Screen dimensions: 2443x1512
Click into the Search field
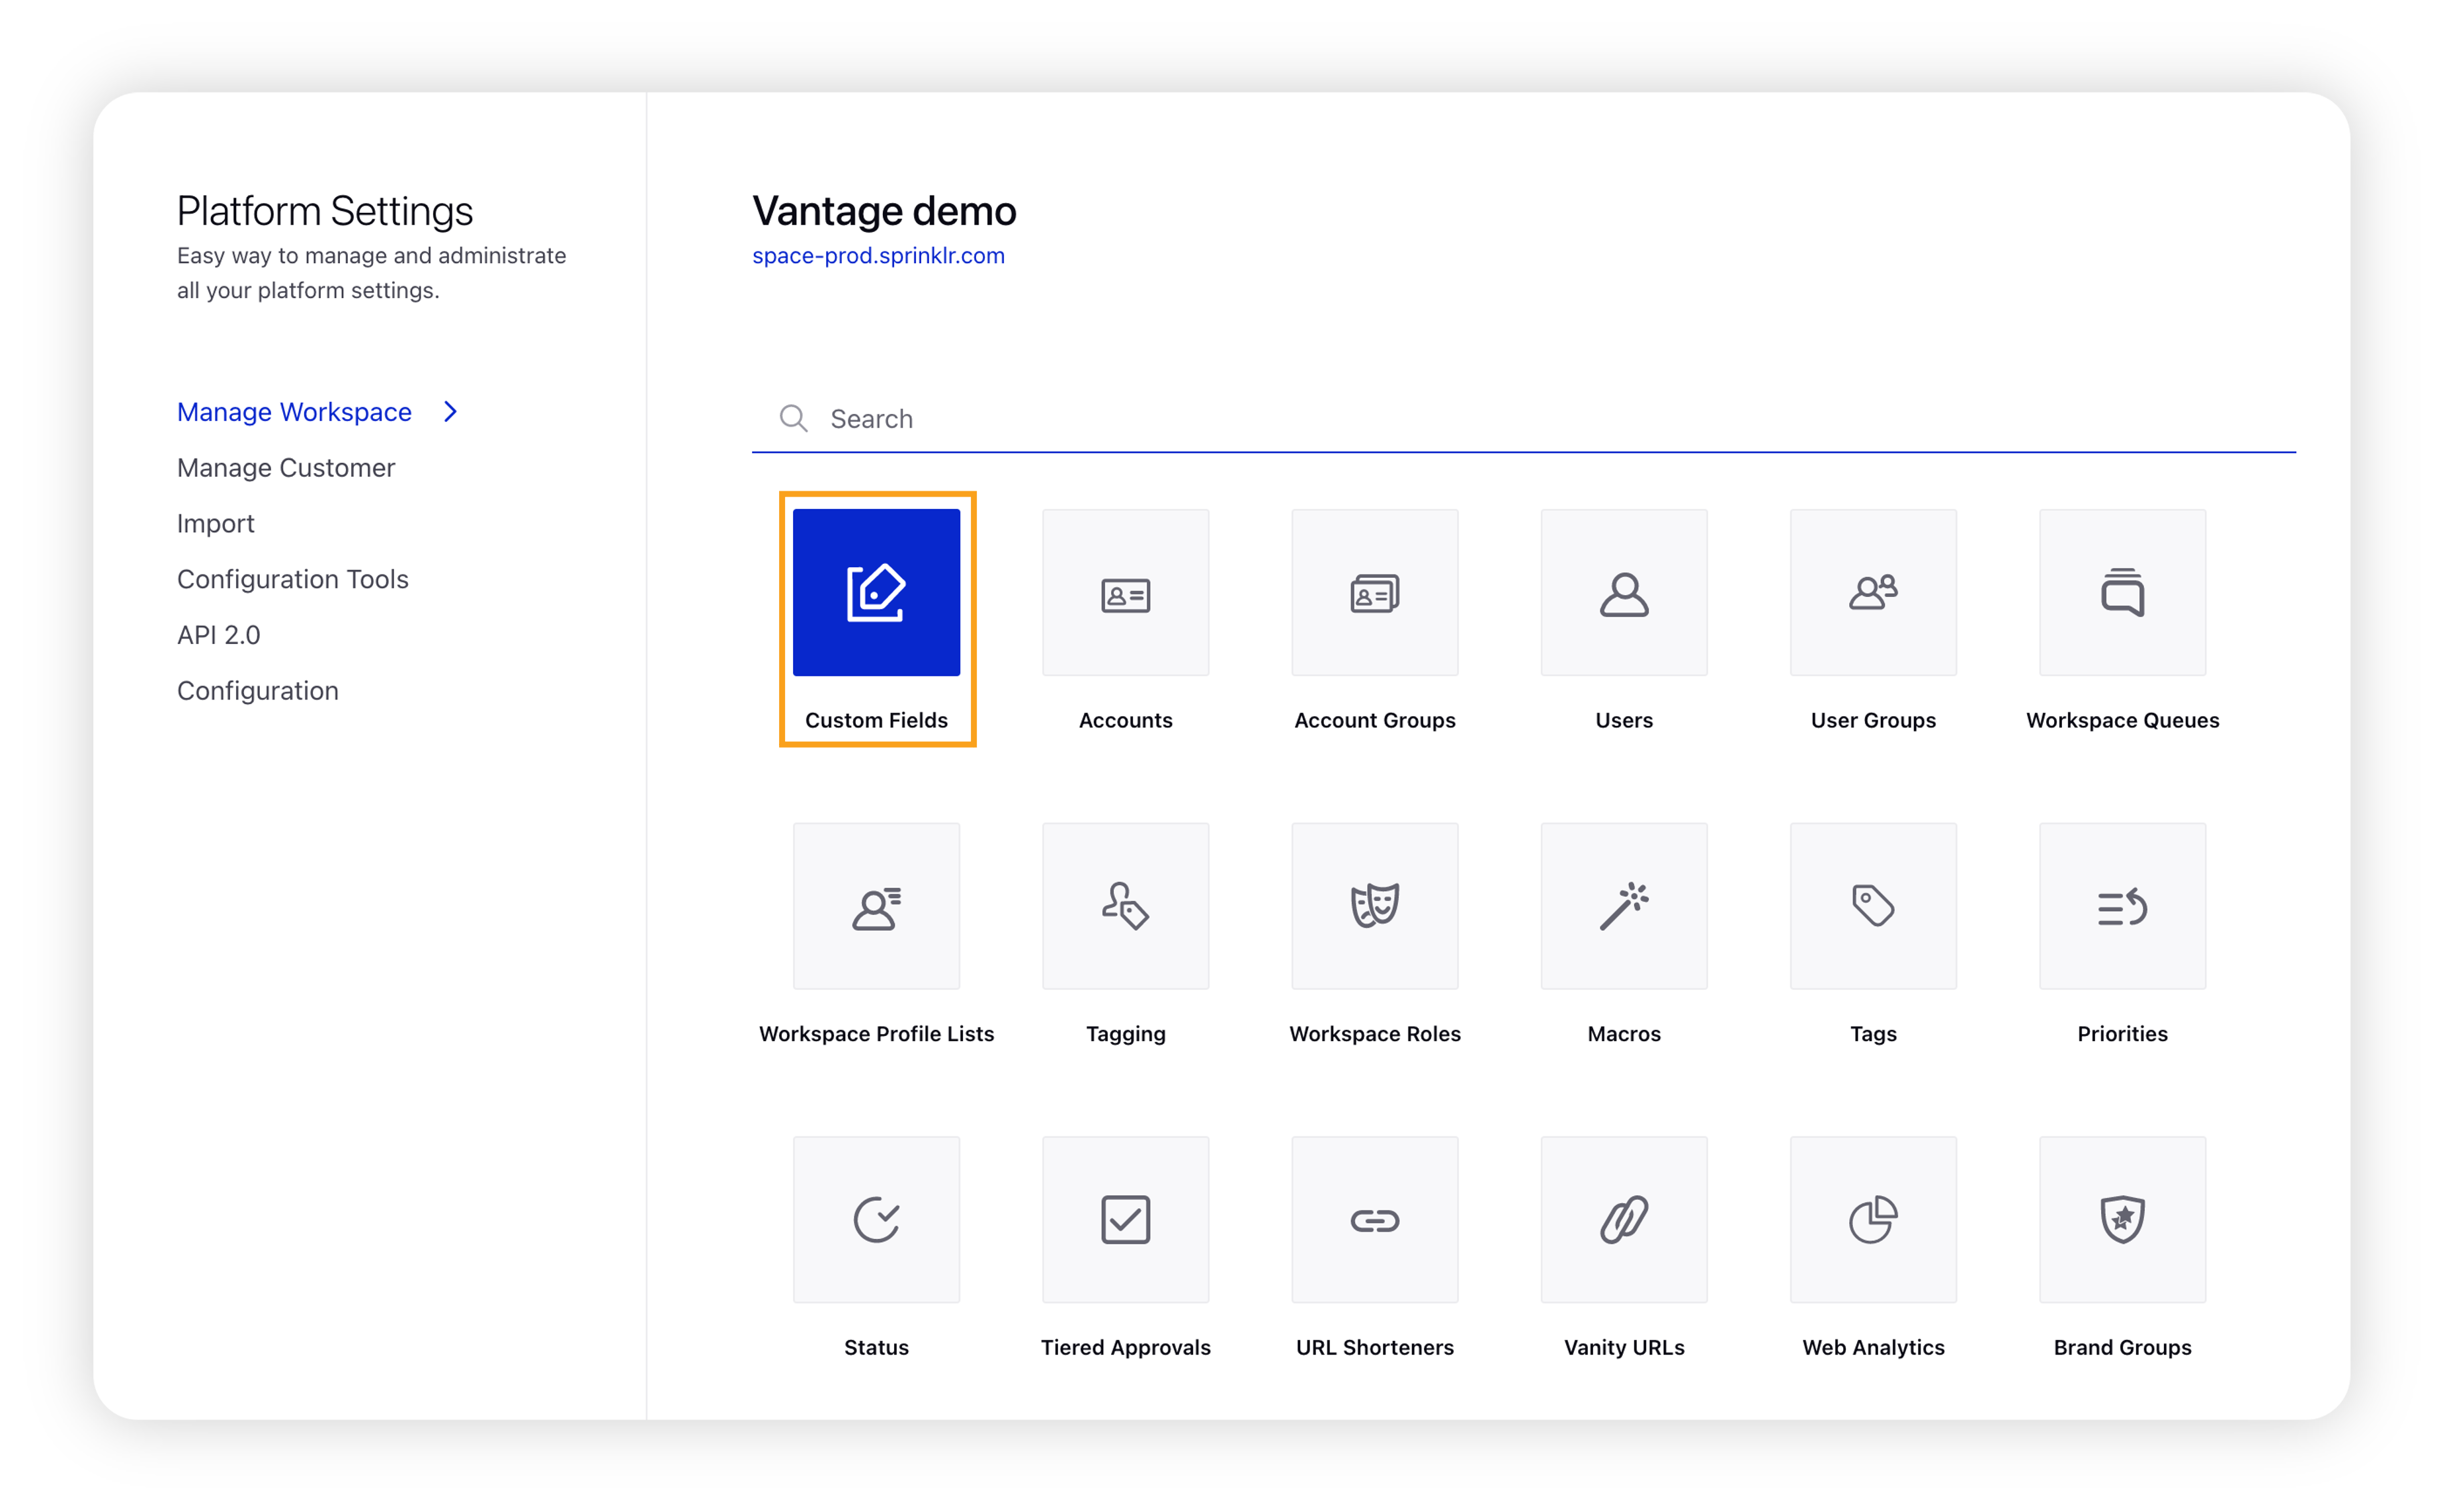(1523, 418)
